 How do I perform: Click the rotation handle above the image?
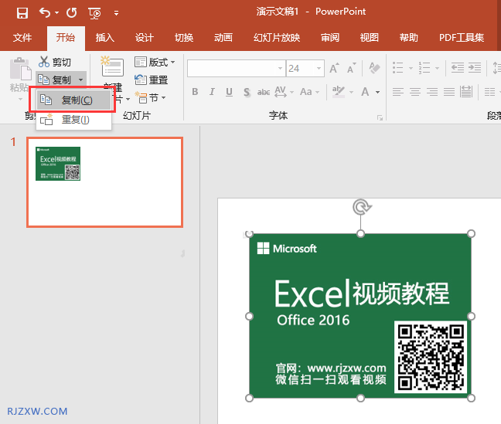pyautogui.click(x=360, y=207)
